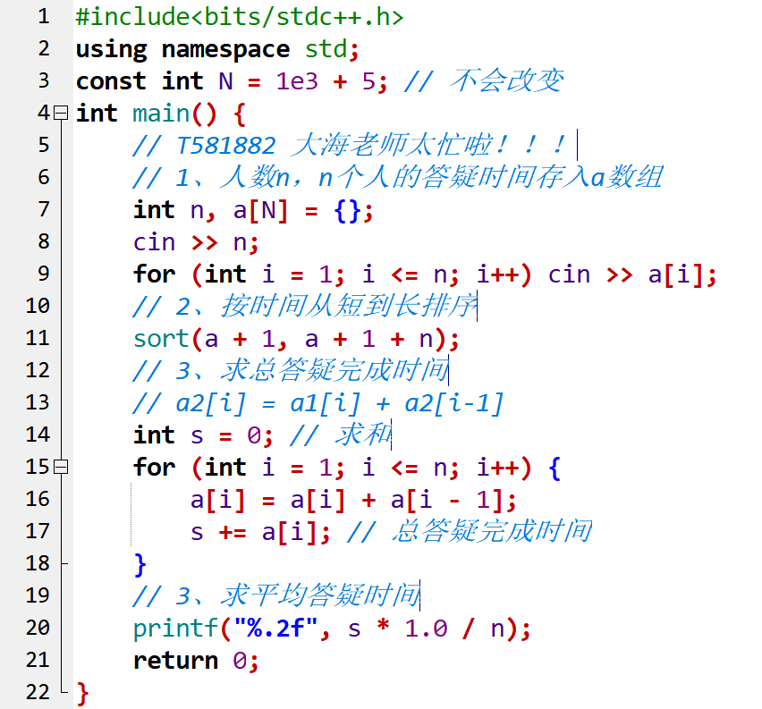Click the comment '人数n，n个人的答疑时间存入a数组'
Image resolution: width=762 pixels, height=709 pixels.
[x=441, y=177]
